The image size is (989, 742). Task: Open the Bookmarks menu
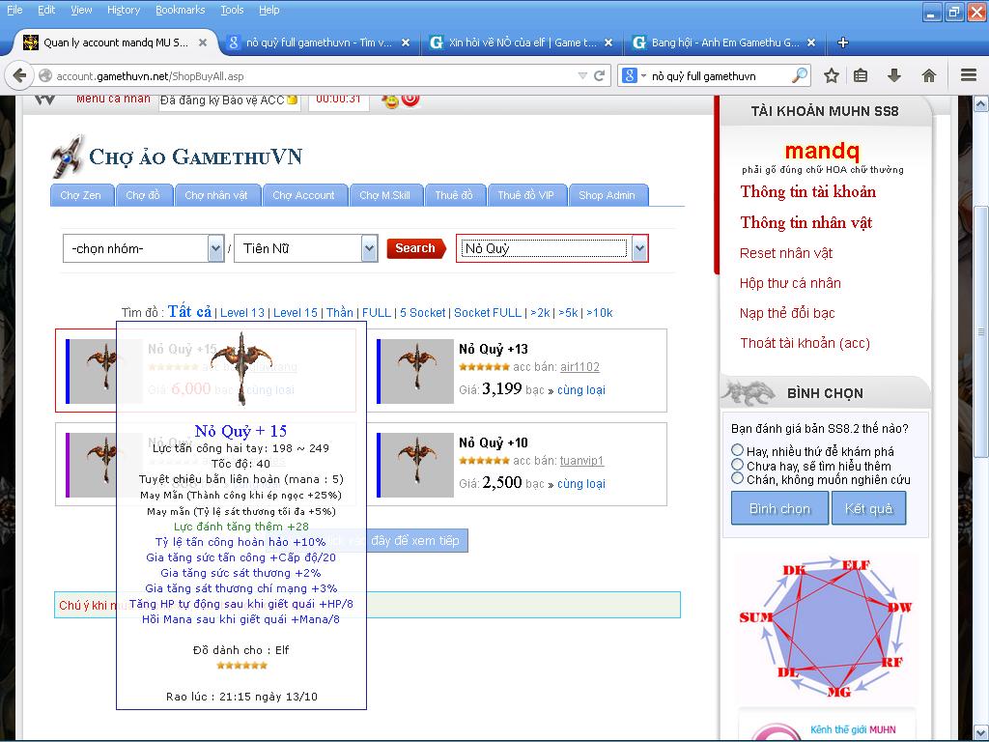pyautogui.click(x=181, y=10)
